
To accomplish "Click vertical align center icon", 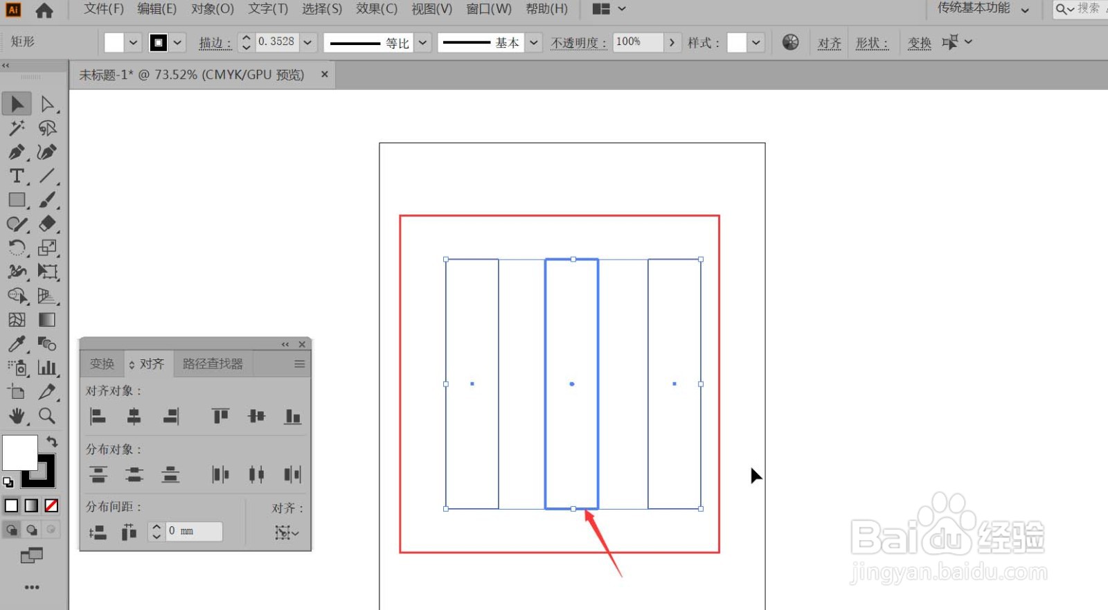I will point(257,416).
